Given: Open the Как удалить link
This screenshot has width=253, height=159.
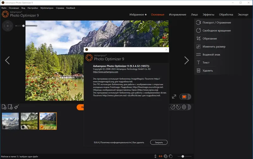Looking at the screenshot, I should pos(138,142).
